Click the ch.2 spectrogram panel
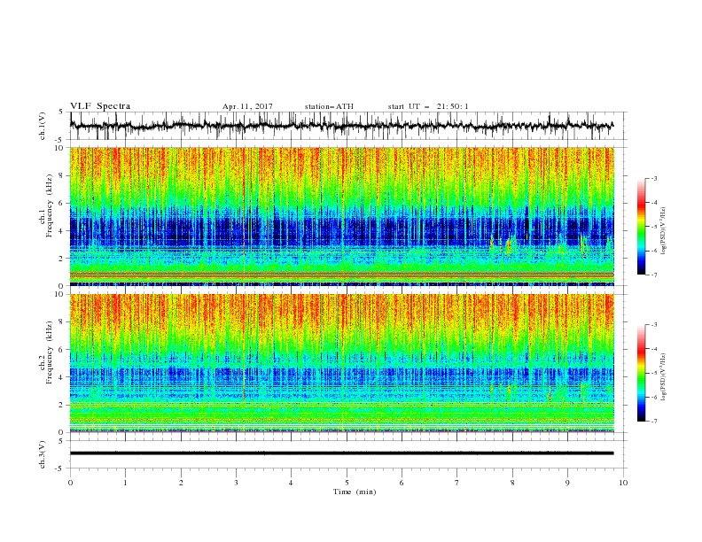Image resolution: width=702 pixels, height=542 pixels. (341, 363)
